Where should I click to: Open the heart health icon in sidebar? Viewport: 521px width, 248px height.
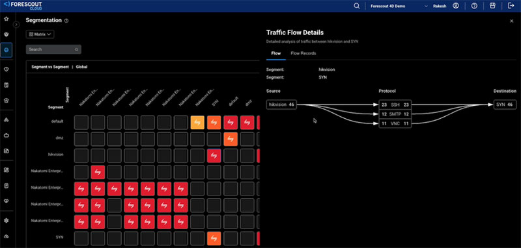[x=6, y=201]
